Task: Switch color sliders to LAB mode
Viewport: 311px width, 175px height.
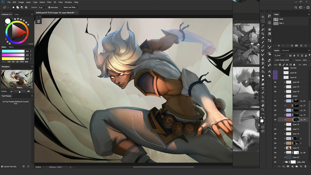Action: 17,62
